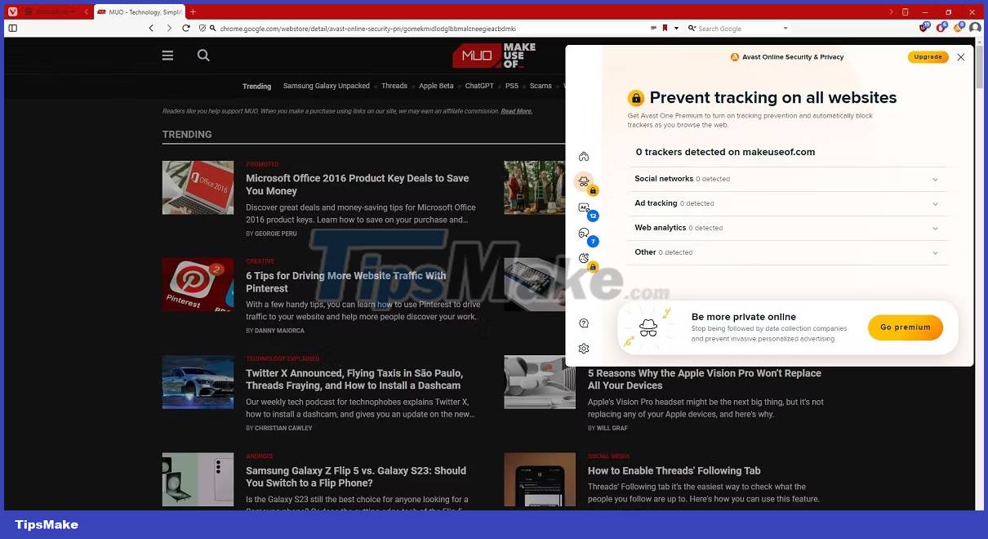Click the cookie consent icon with badge 7
The width and height of the screenshot is (988, 539).
coord(584,234)
